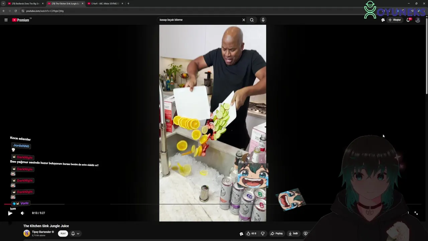This screenshot has width=428, height=241.
Task: Click chat username 'JordeNN0'
Action: pyautogui.click(x=21, y=146)
